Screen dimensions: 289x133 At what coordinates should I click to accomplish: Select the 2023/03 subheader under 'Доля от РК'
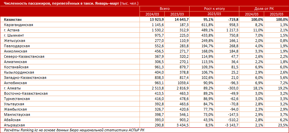point(276,15)
